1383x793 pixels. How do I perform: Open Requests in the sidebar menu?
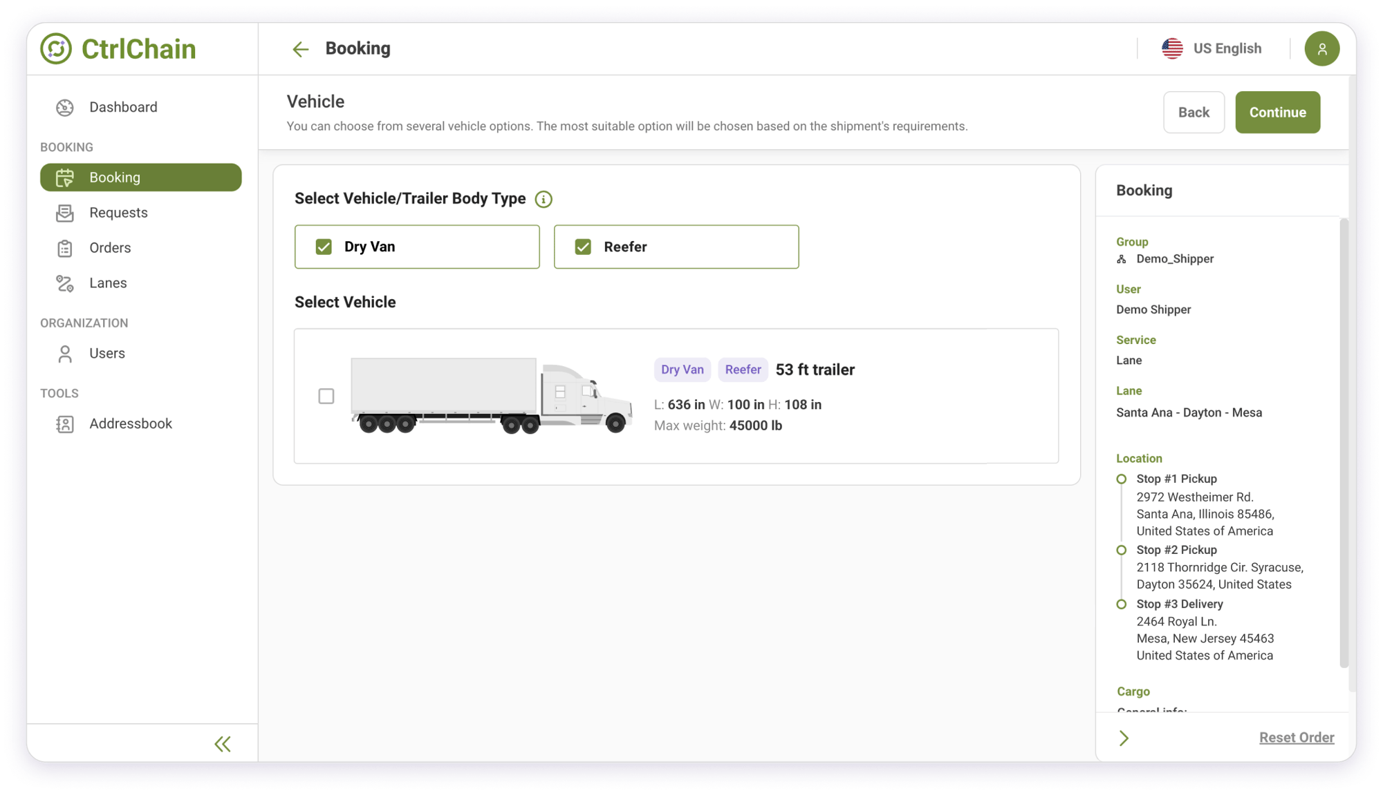tap(118, 213)
